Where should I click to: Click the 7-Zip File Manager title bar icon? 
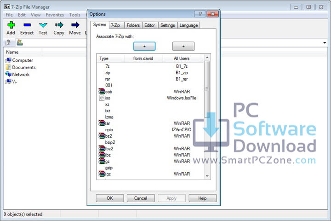(x=7, y=7)
